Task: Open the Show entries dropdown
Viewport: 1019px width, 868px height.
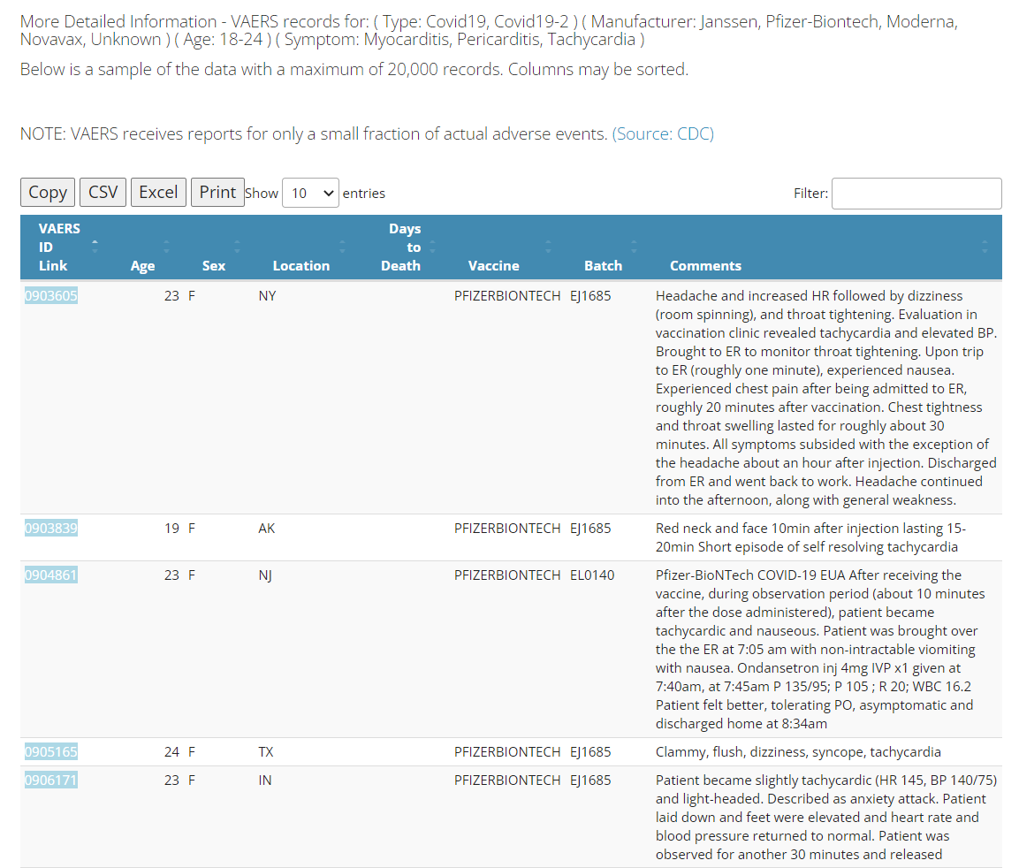Action: click(x=310, y=193)
